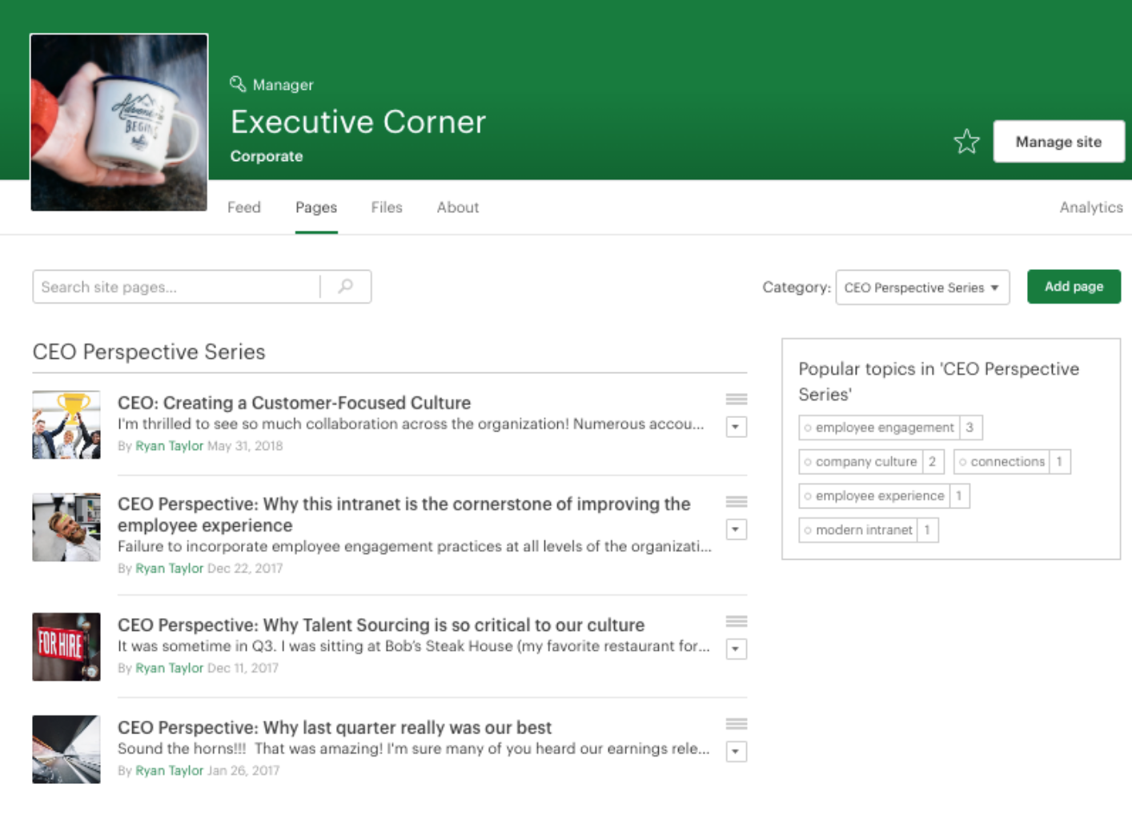Screen dimensions: 1132x828
Task: Click excerpt starting I'm thrilled to see
Action: [411, 424]
